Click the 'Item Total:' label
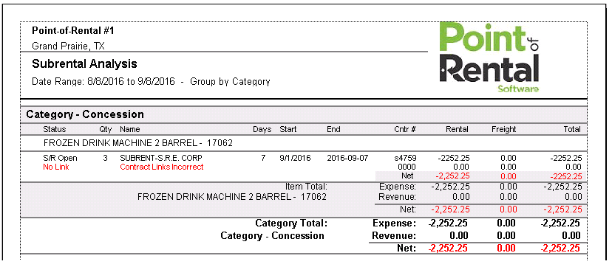This screenshot has height=267, width=612. (306, 187)
